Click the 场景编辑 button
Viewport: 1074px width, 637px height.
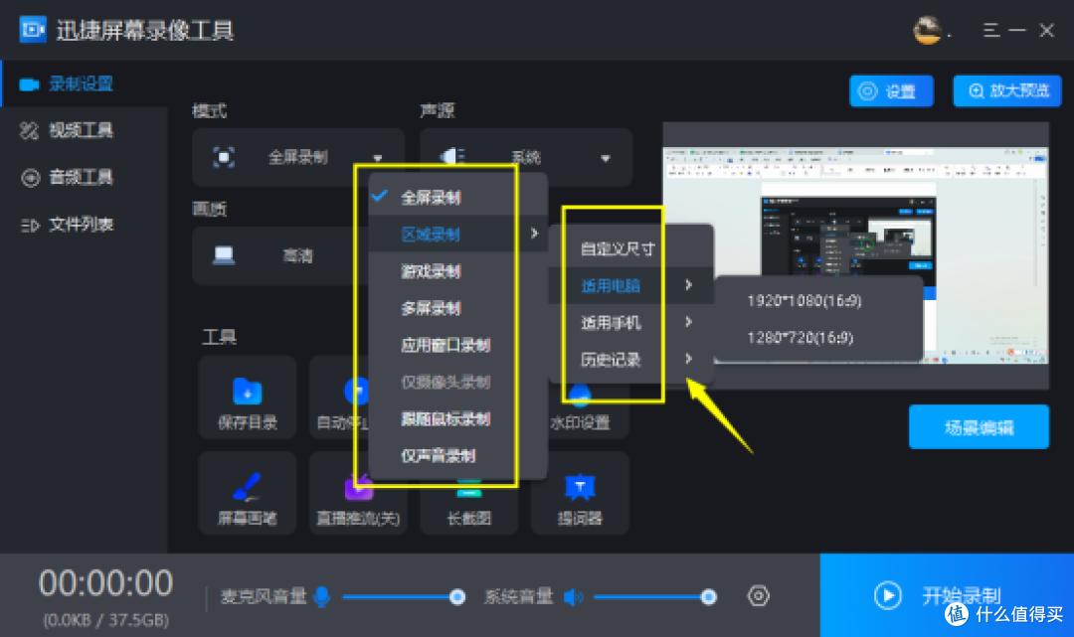979,427
